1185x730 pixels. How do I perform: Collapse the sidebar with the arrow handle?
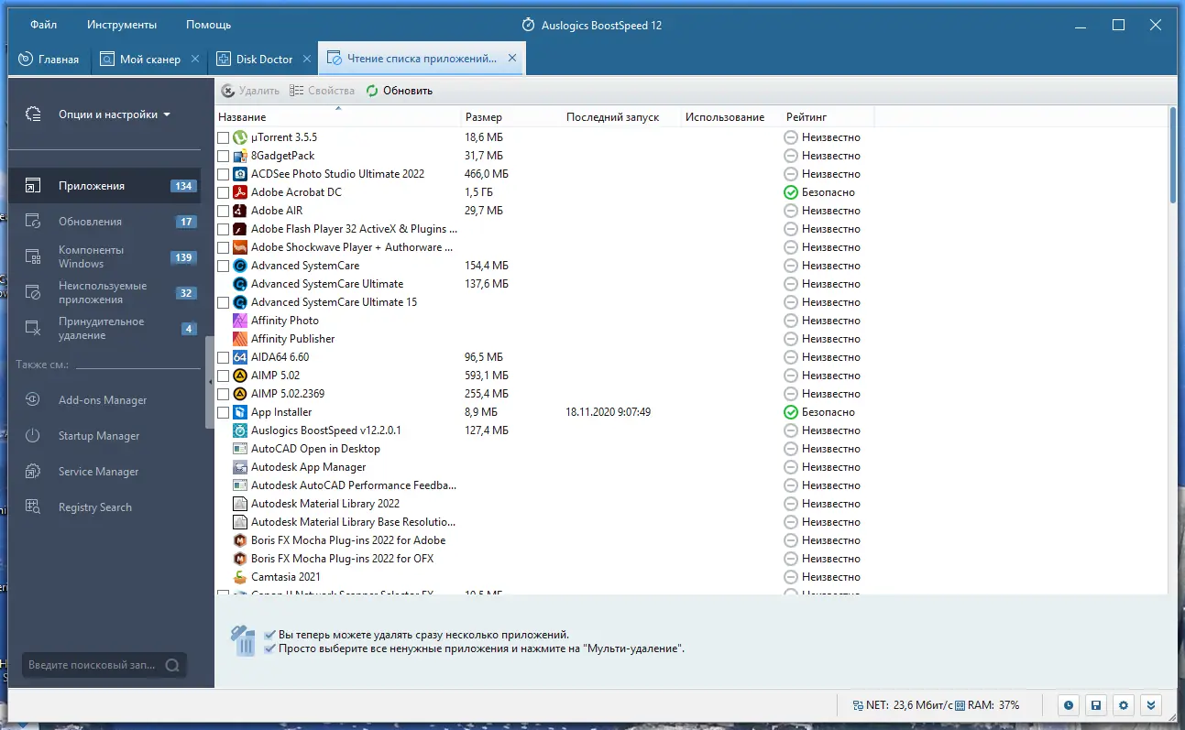tap(210, 381)
